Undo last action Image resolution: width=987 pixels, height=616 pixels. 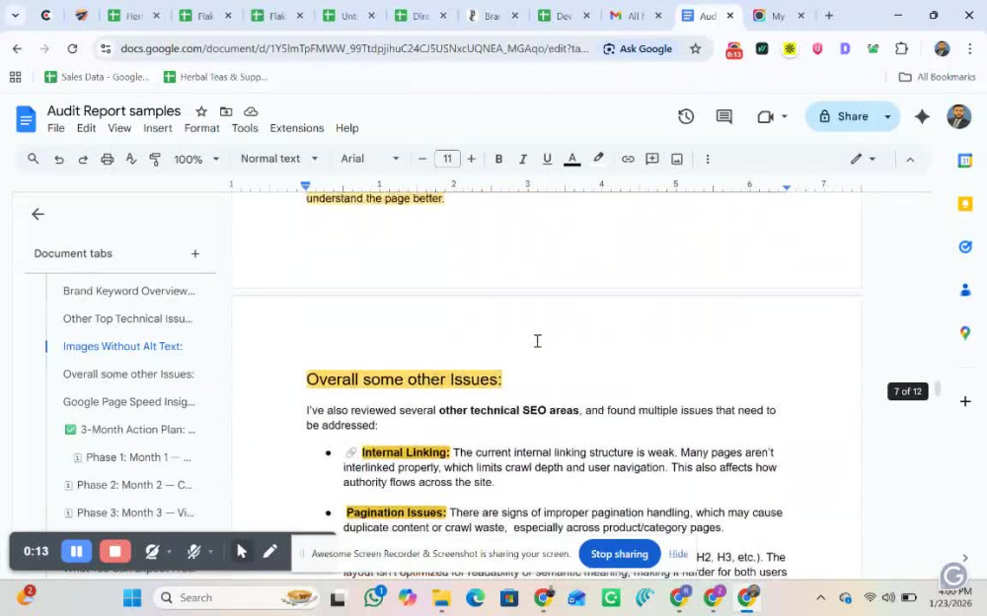[x=58, y=159]
